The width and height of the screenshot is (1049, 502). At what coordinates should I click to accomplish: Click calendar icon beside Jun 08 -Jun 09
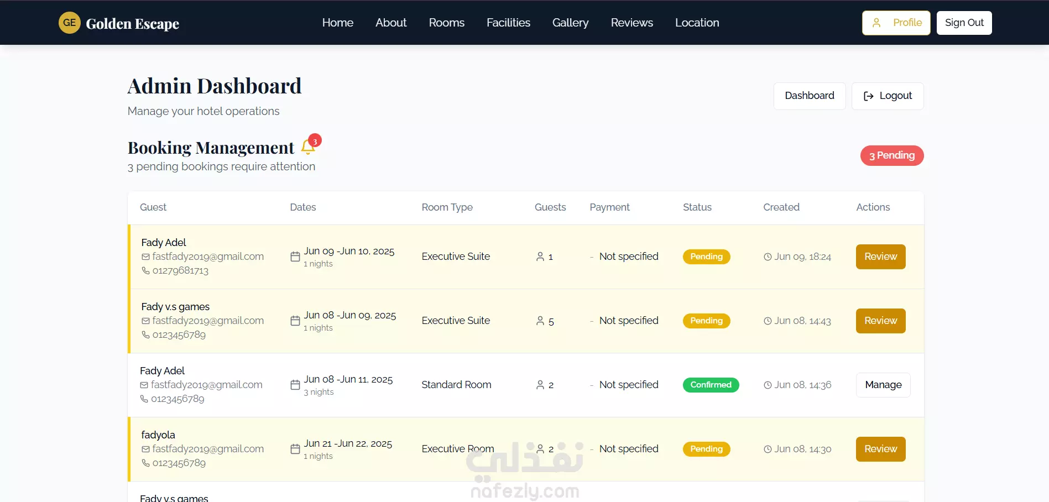295,321
